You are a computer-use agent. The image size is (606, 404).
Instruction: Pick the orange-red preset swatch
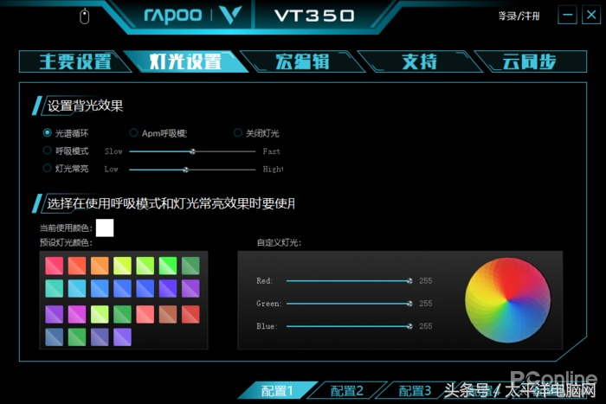coord(77,266)
